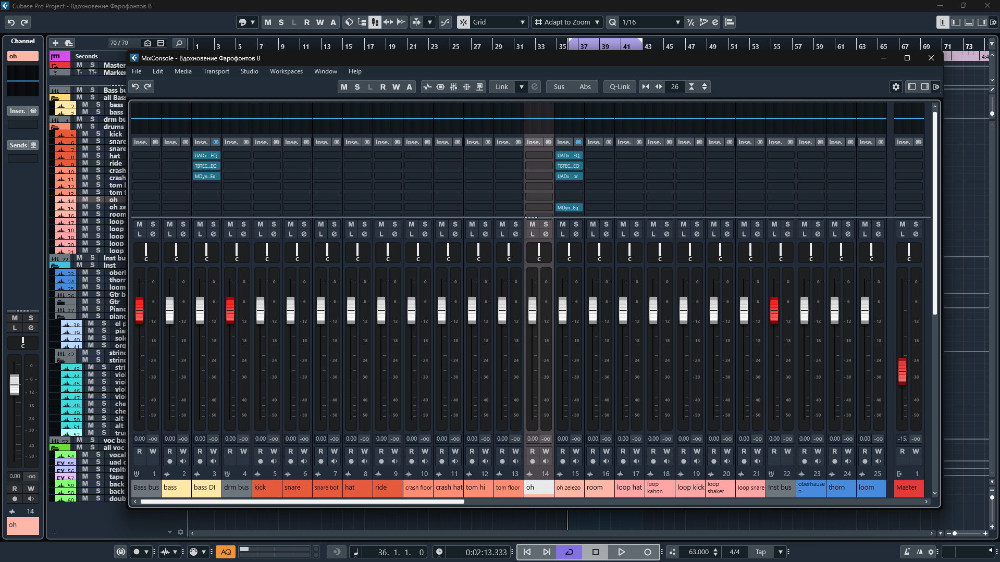Mute the Bass bus mixer channel
The height and width of the screenshot is (562, 1000).
[140, 224]
